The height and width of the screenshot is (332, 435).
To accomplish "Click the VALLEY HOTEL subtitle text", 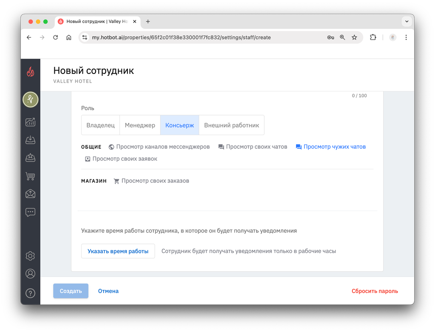I will tap(73, 81).
